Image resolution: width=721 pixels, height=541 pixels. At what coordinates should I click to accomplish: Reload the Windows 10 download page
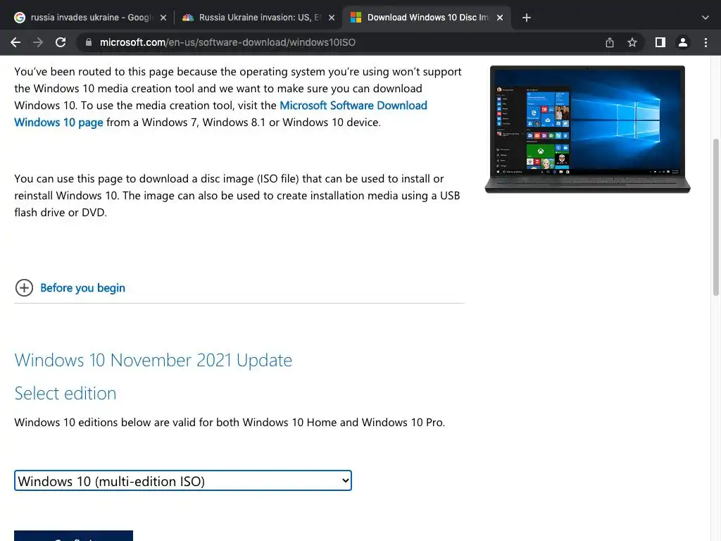click(x=61, y=42)
